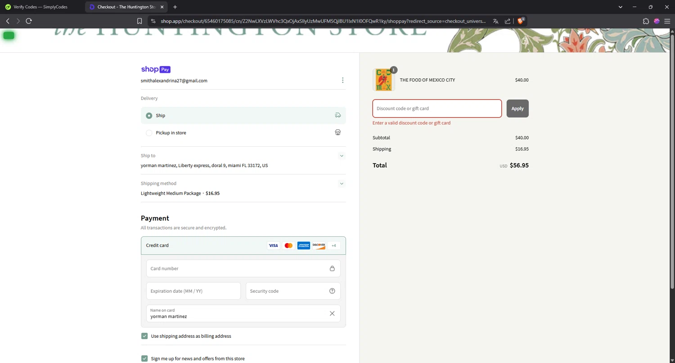Click the Mastercard logo
This screenshot has width=675, height=363.
pyautogui.click(x=288, y=245)
